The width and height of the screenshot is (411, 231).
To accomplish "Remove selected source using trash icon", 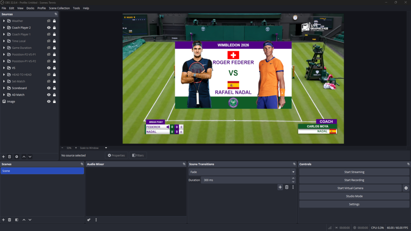I will pos(9,157).
